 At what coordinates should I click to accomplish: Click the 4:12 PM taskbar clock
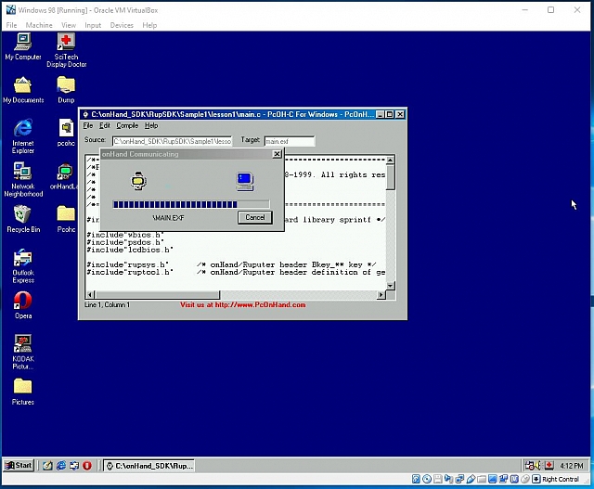point(572,466)
